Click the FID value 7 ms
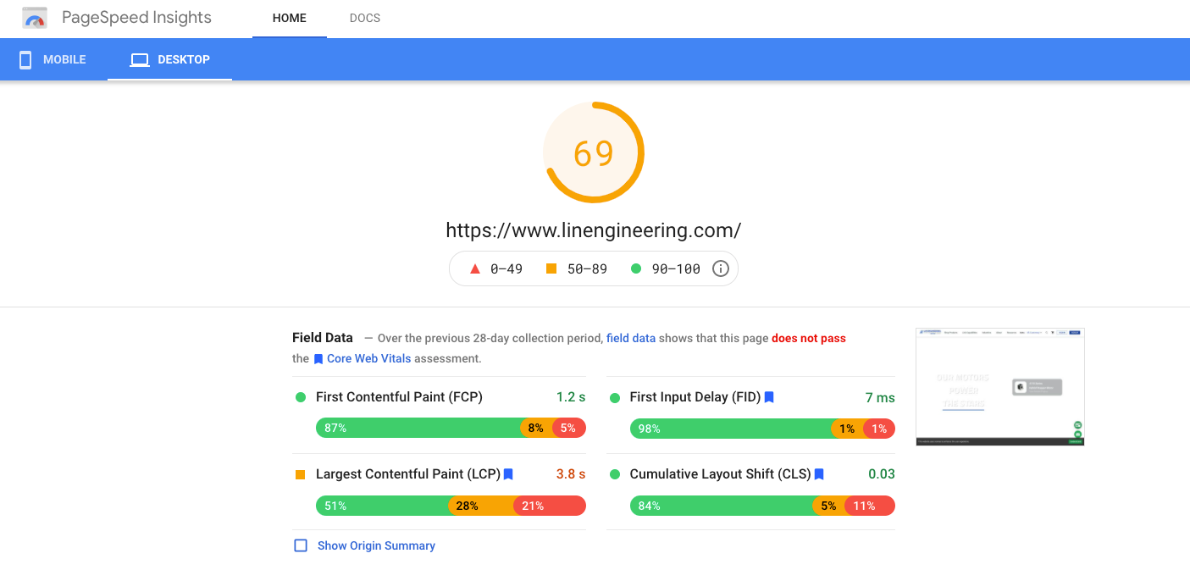Image resolution: width=1190 pixels, height=570 pixels. pos(880,397)
